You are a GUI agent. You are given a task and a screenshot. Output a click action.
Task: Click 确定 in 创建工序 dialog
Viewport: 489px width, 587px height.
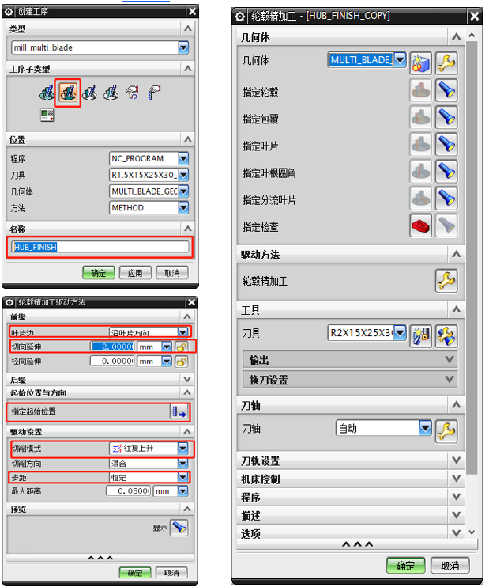click(99, 273)
